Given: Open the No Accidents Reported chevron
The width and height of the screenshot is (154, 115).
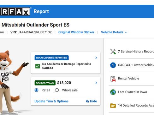Looking at the screenshot, I should coord(96,58).
